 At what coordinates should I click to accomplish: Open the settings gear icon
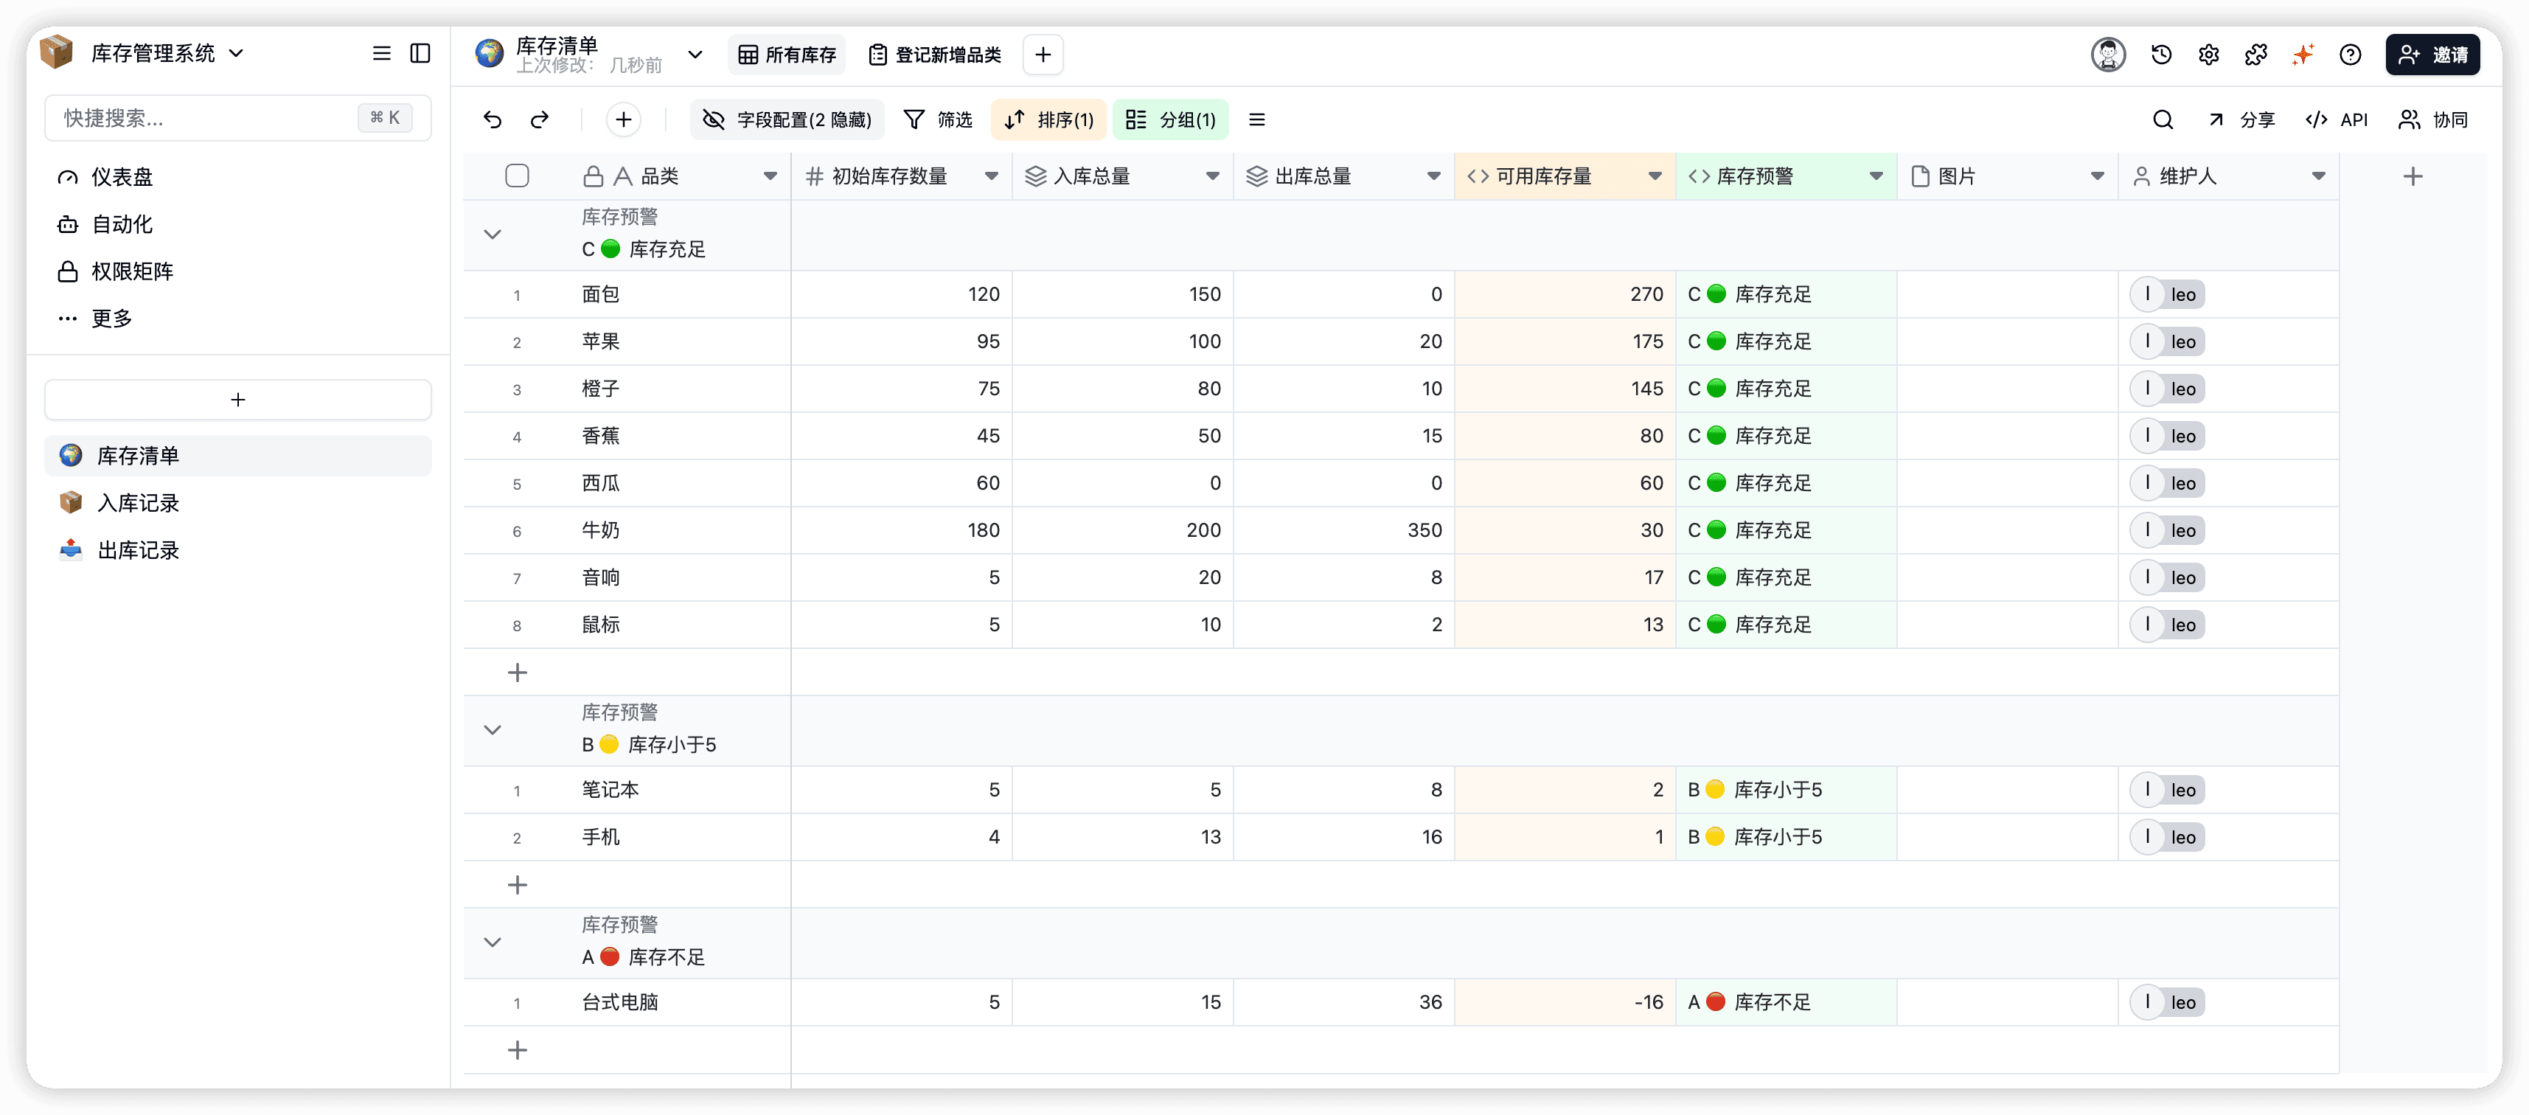(x=2208, y=55)
